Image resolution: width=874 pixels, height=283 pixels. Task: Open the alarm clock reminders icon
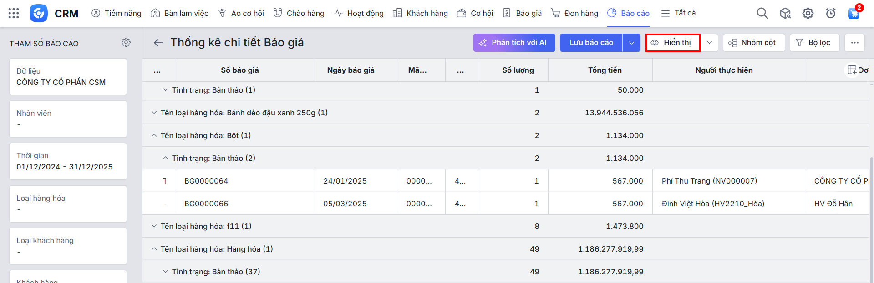pyautogui.click(x=830, y=13)
